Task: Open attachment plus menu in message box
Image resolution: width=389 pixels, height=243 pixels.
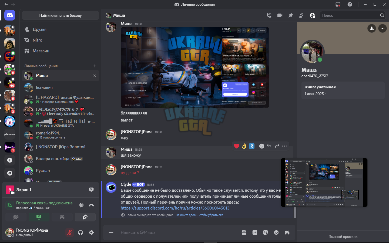Action: point(111,232)
